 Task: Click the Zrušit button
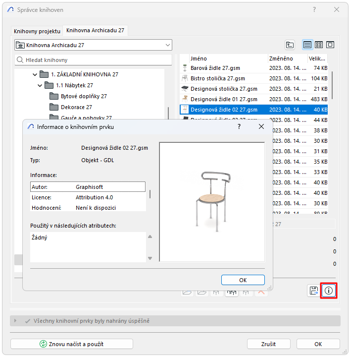coord(269,344)
